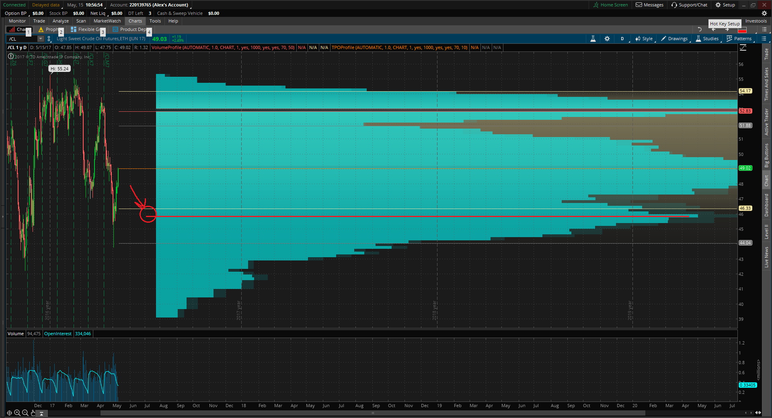Click the OpenInterest study label
Image resolution: width=772 pixels, height=418 pixels.
[x=58, y=334]
